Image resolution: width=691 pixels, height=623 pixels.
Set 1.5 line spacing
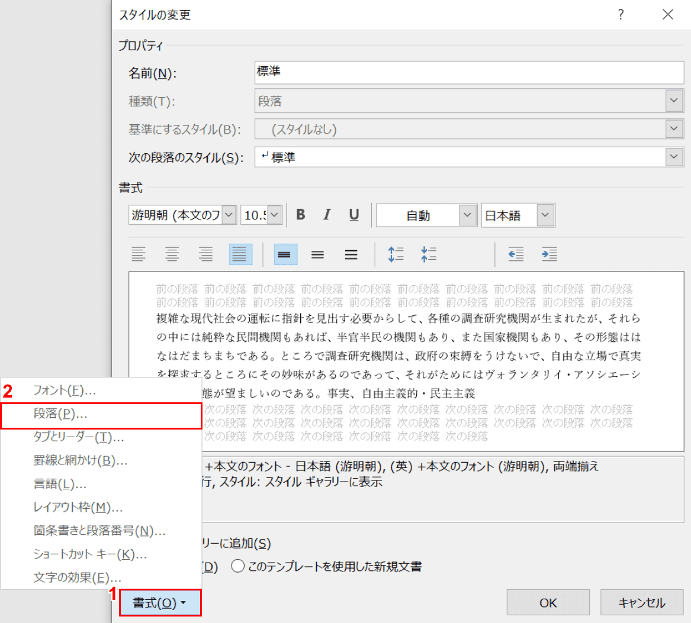click(x=317, y=254)
